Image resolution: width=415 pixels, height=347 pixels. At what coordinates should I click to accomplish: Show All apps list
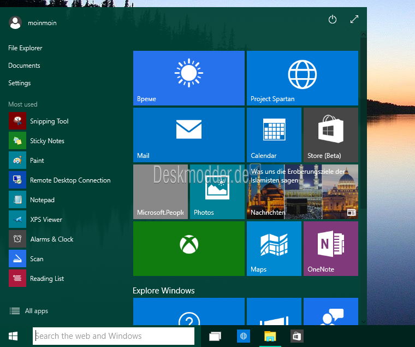(x=28, y=311)
